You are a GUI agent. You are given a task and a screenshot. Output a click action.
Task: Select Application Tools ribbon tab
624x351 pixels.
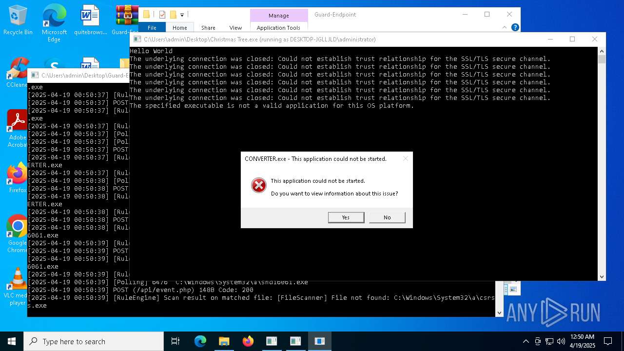[x=278, y=28]
